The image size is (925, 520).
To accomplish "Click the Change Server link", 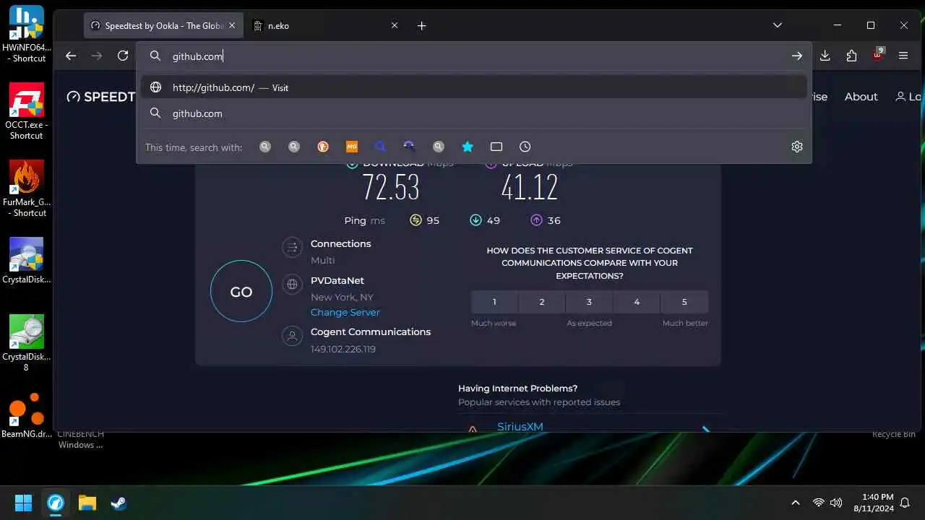I will pyautogui.click(x=345, y=312).
